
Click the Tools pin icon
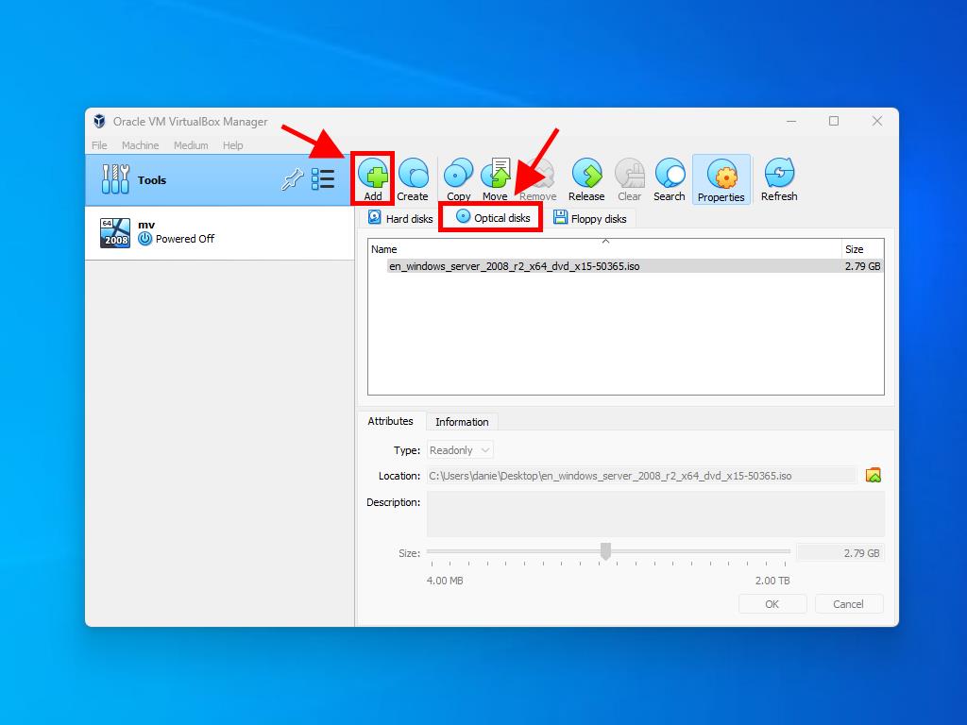[x=293, y=179]
